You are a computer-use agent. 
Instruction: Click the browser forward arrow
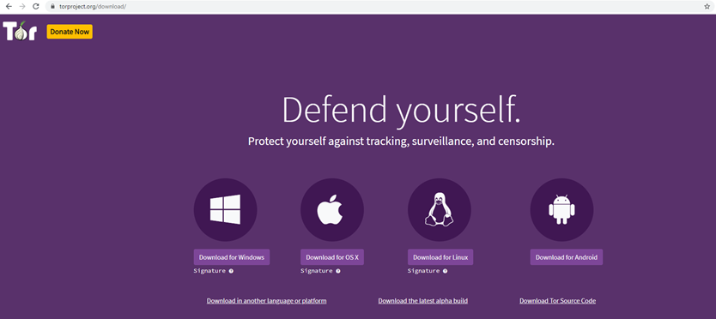click(x=22, y=6)
